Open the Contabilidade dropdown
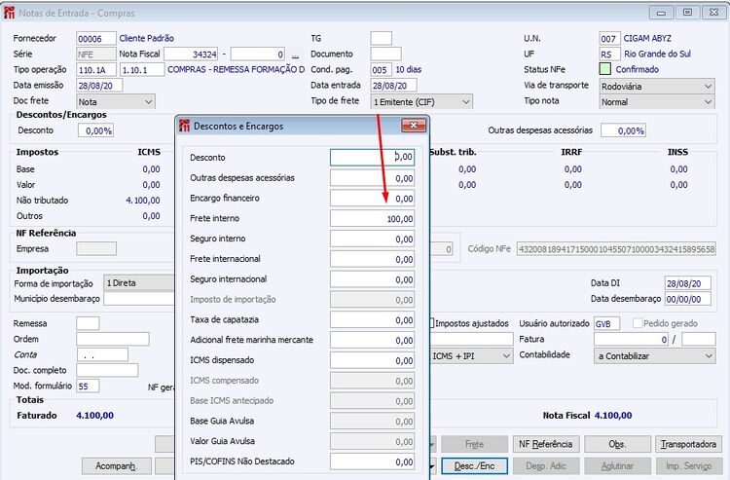730x480 pixels. [655, 356]
